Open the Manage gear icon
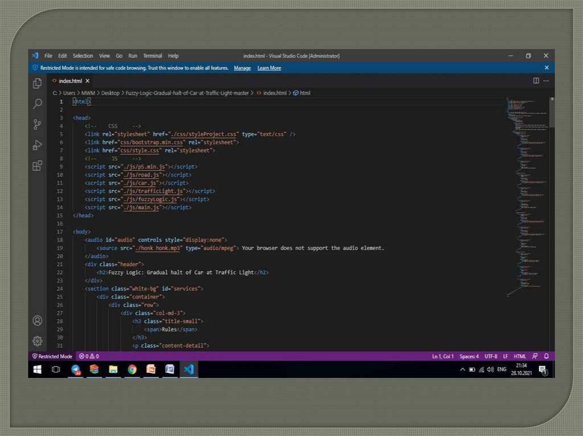Viewport: 583px width, 436px height. coord(37,341)
